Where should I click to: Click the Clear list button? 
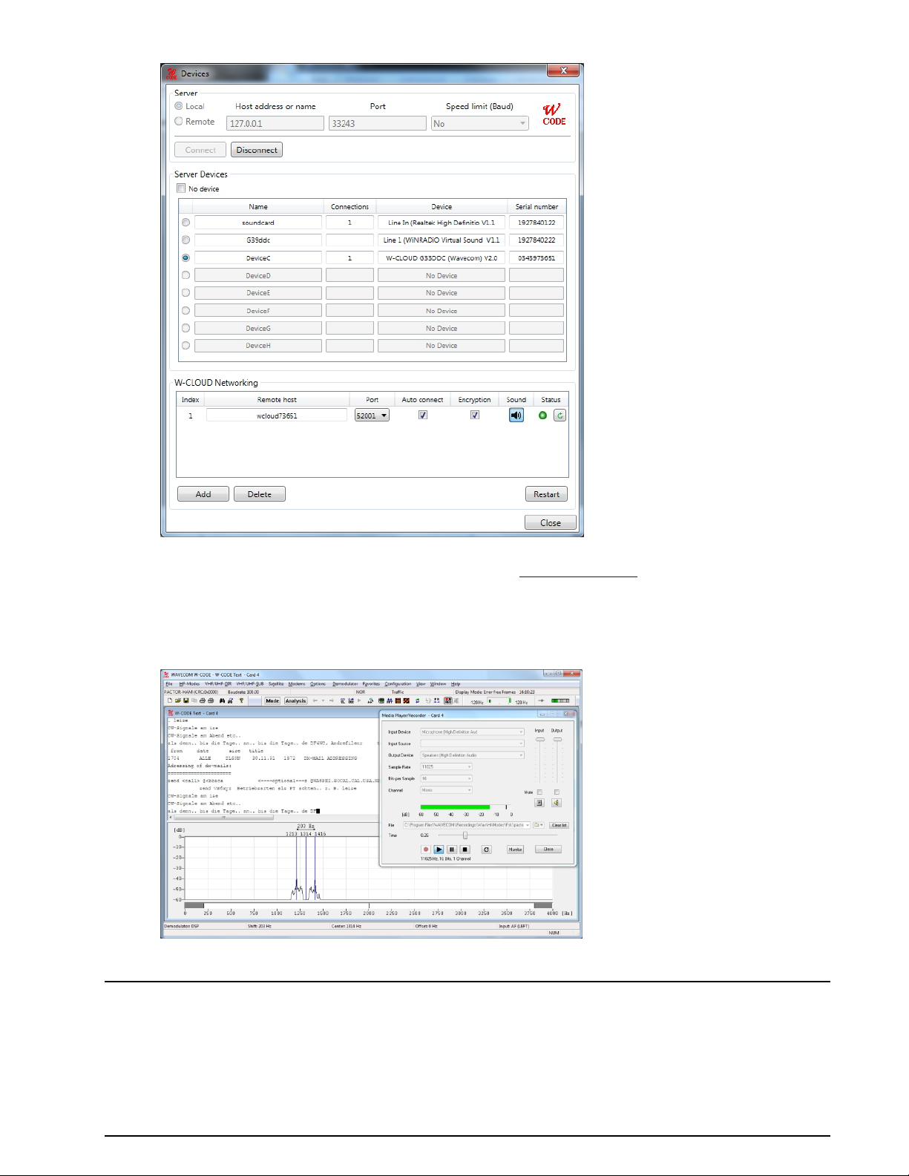pyautogui.click(x=559, y=825)
